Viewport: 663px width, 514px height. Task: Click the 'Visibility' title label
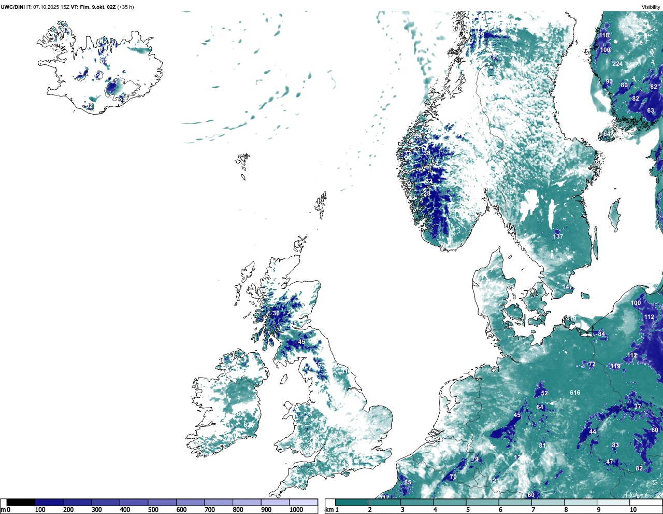[x=651, y=7]
